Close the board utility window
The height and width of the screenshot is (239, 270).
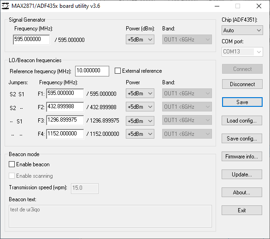click(x=259, y=6)
